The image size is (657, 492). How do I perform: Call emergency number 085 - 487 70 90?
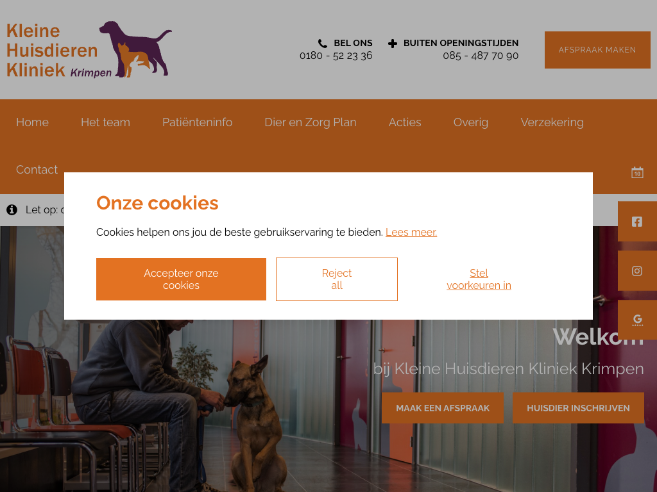point(481,56)
